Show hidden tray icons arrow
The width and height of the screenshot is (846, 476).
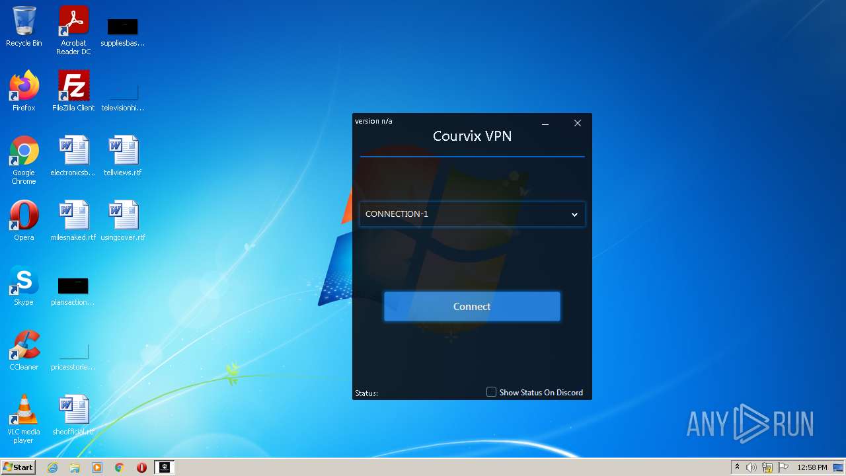click(737, 467)
